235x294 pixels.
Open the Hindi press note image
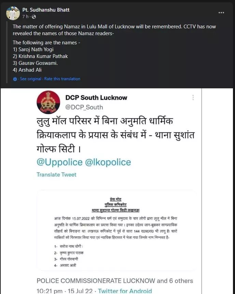click(x=116, y=230)
